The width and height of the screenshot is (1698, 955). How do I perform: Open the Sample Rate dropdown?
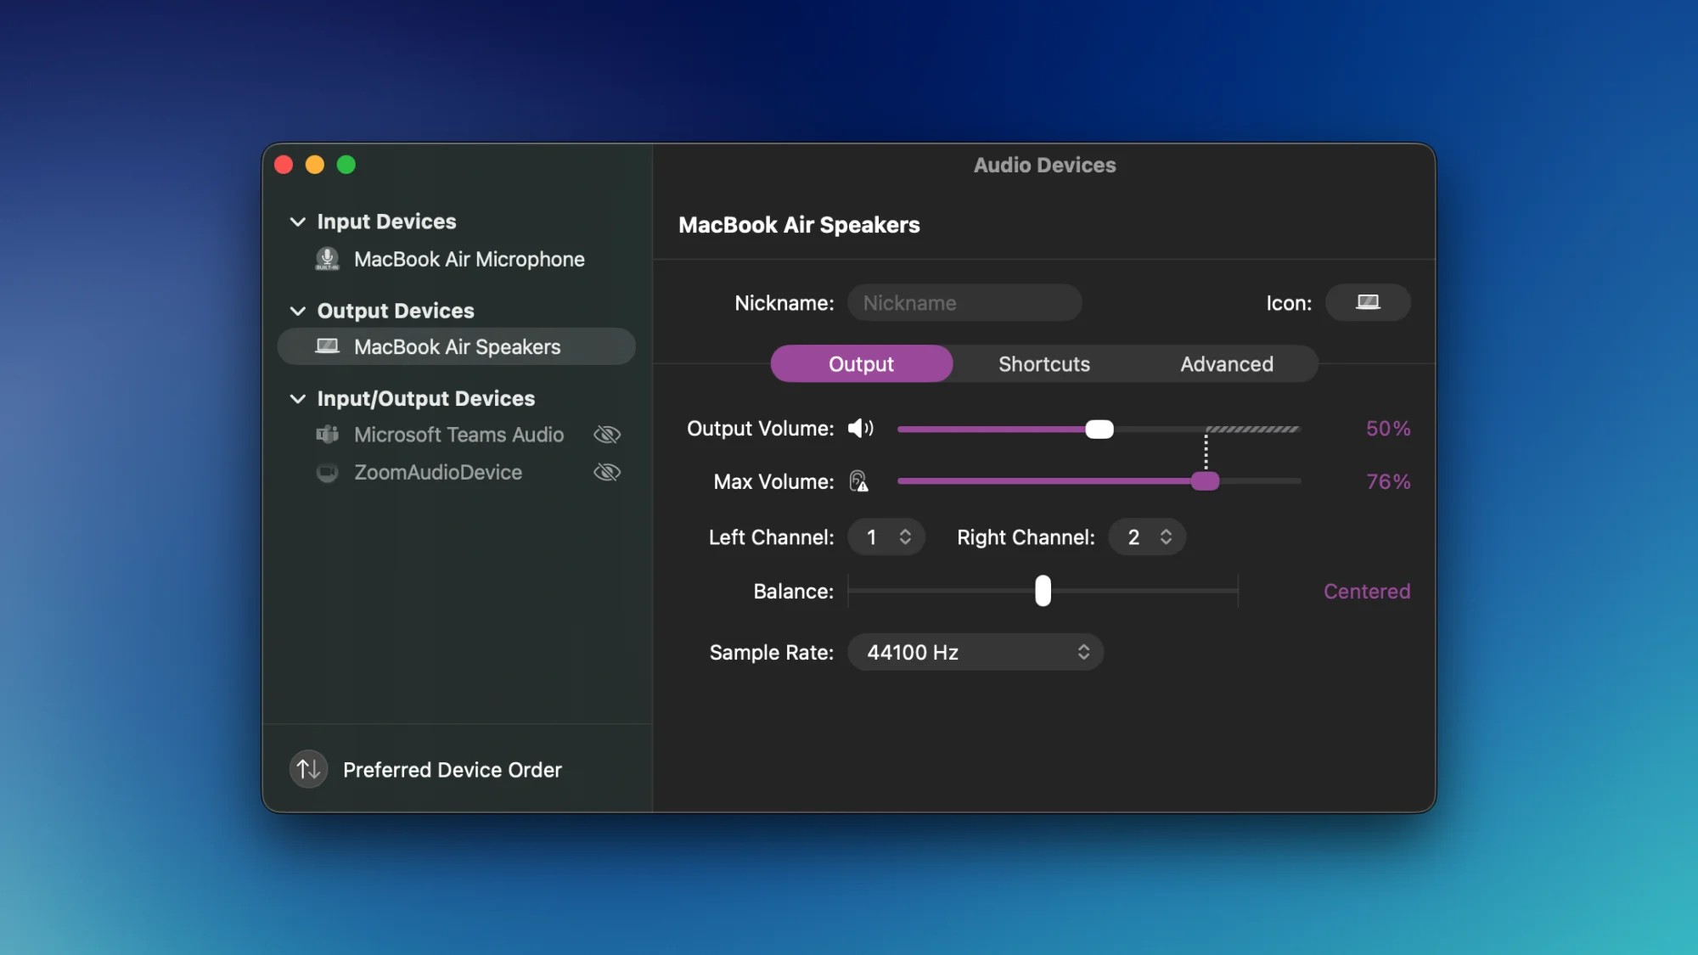975,652
